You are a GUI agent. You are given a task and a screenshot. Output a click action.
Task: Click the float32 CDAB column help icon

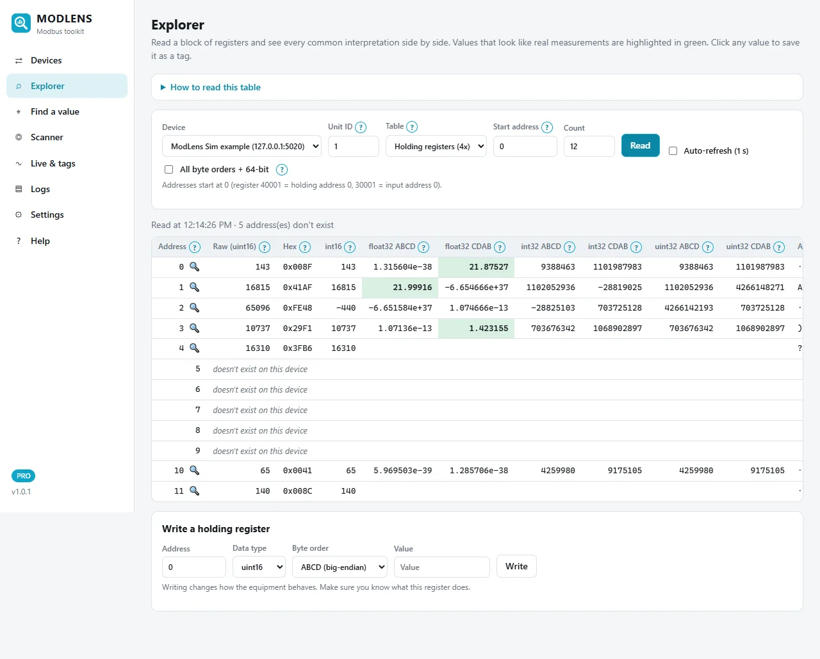coord(500,247)
